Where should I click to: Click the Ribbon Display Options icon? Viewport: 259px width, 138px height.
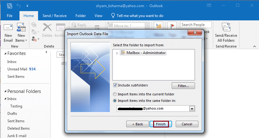coord(209,6)
